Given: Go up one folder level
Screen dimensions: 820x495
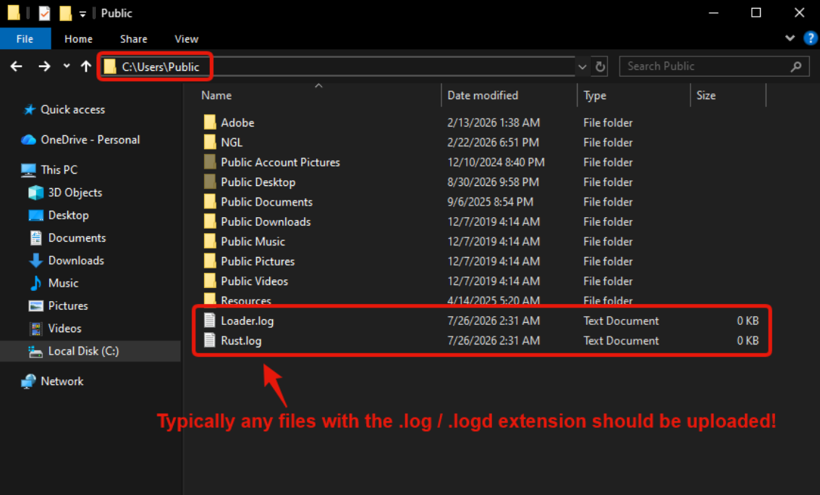Looking at the screenshot, I should coord(86,67).
